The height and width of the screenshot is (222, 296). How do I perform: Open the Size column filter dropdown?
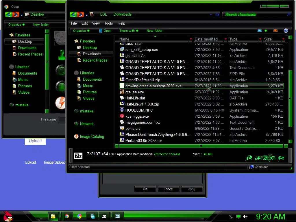[x=283, y=39]
